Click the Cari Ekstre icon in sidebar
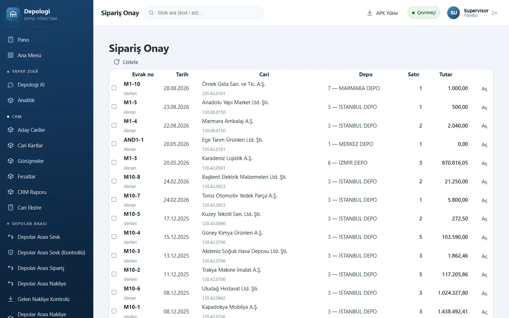The height and width of the screenshot is (318, 509). point(11,207)
